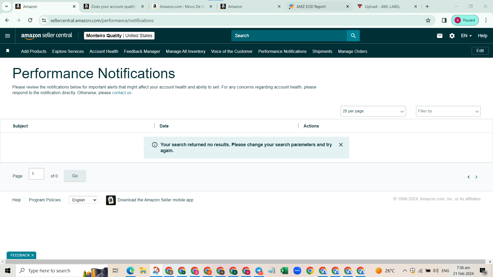Open the Windows notification center

[483, 271]
